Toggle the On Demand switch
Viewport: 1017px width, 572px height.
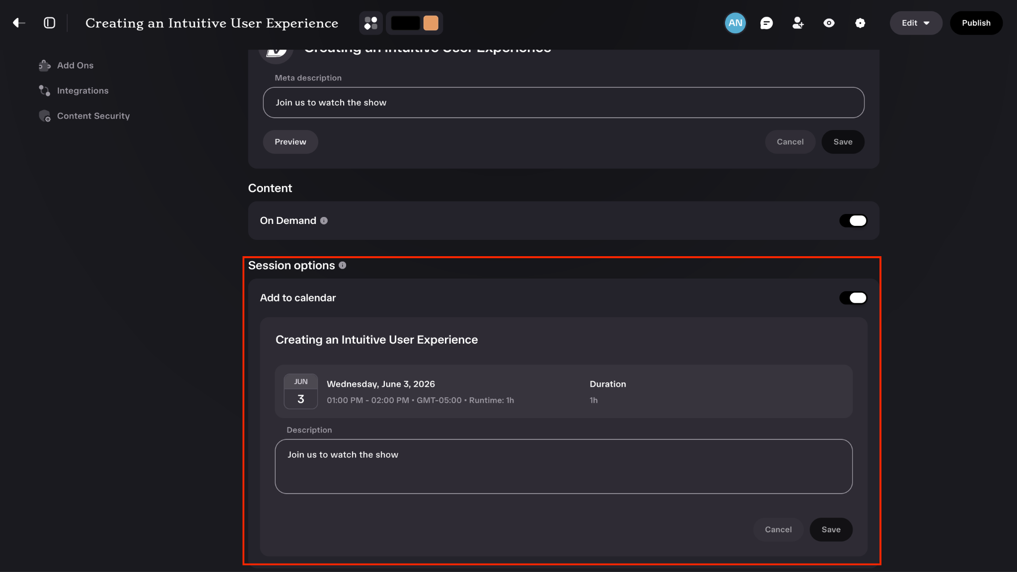point(853,221)
